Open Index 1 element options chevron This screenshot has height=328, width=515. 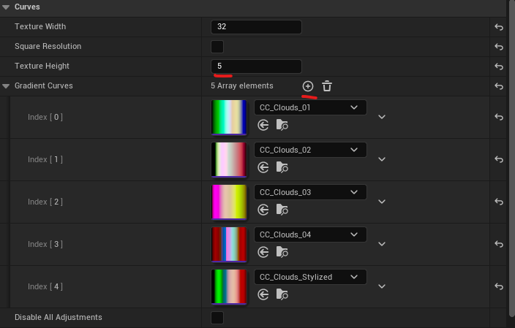coord(382,159)
